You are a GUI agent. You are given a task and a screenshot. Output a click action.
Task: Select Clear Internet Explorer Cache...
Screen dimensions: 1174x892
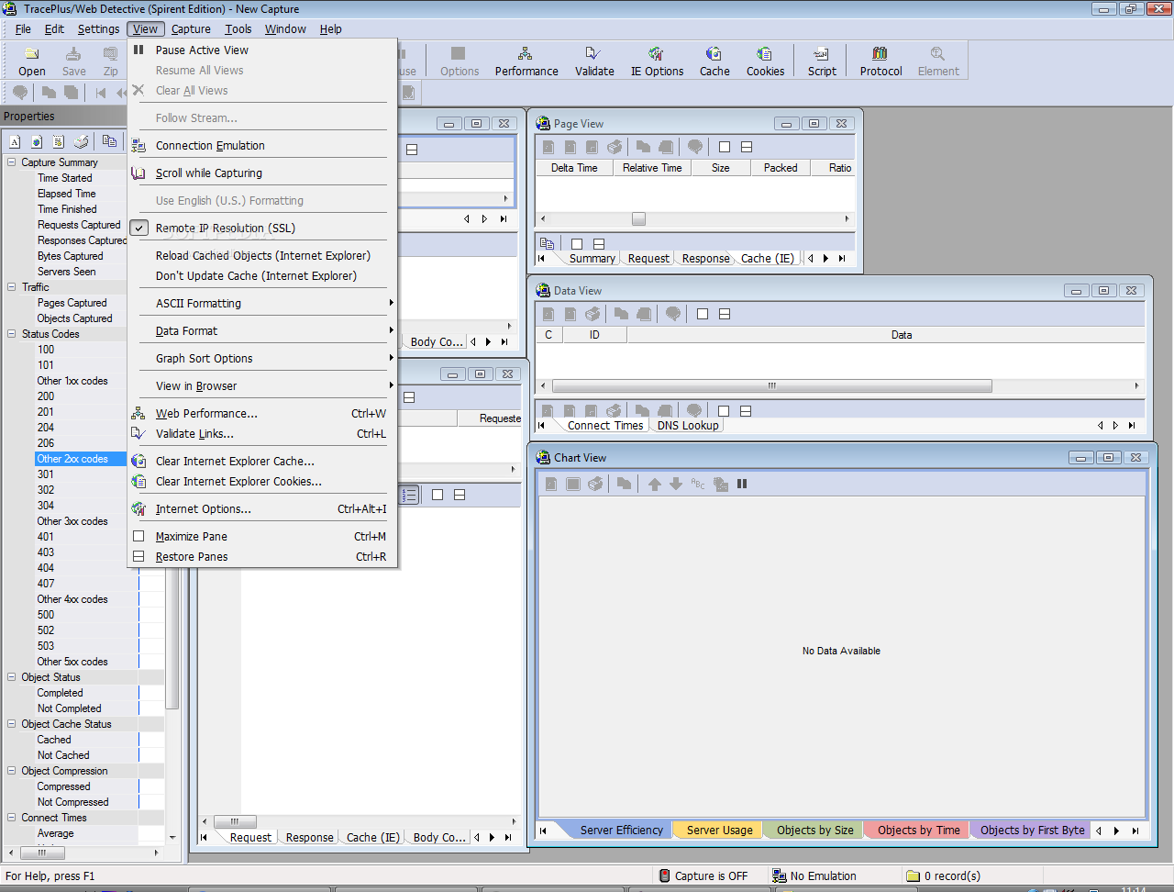[262, 461]
